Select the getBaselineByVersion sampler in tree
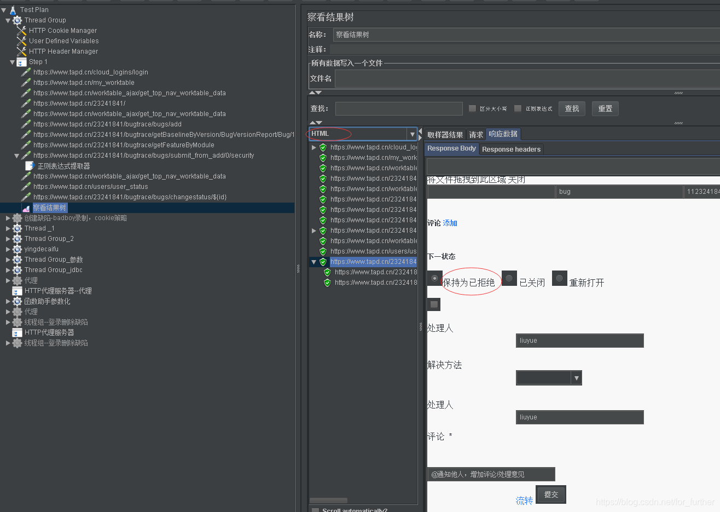Screen dimensions: 720x512 tap(164, 135)
